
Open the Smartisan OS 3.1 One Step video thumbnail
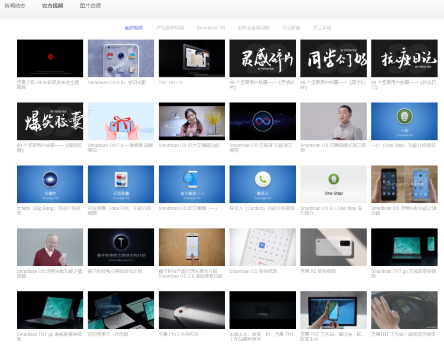(x=333, y=184)
